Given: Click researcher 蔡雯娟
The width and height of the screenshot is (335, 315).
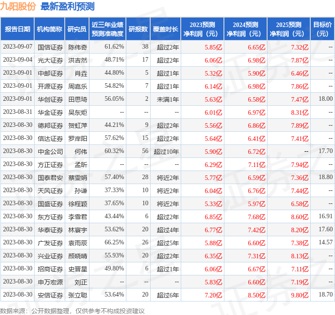Looking at the screenshot, I should [x=77, y=178].
